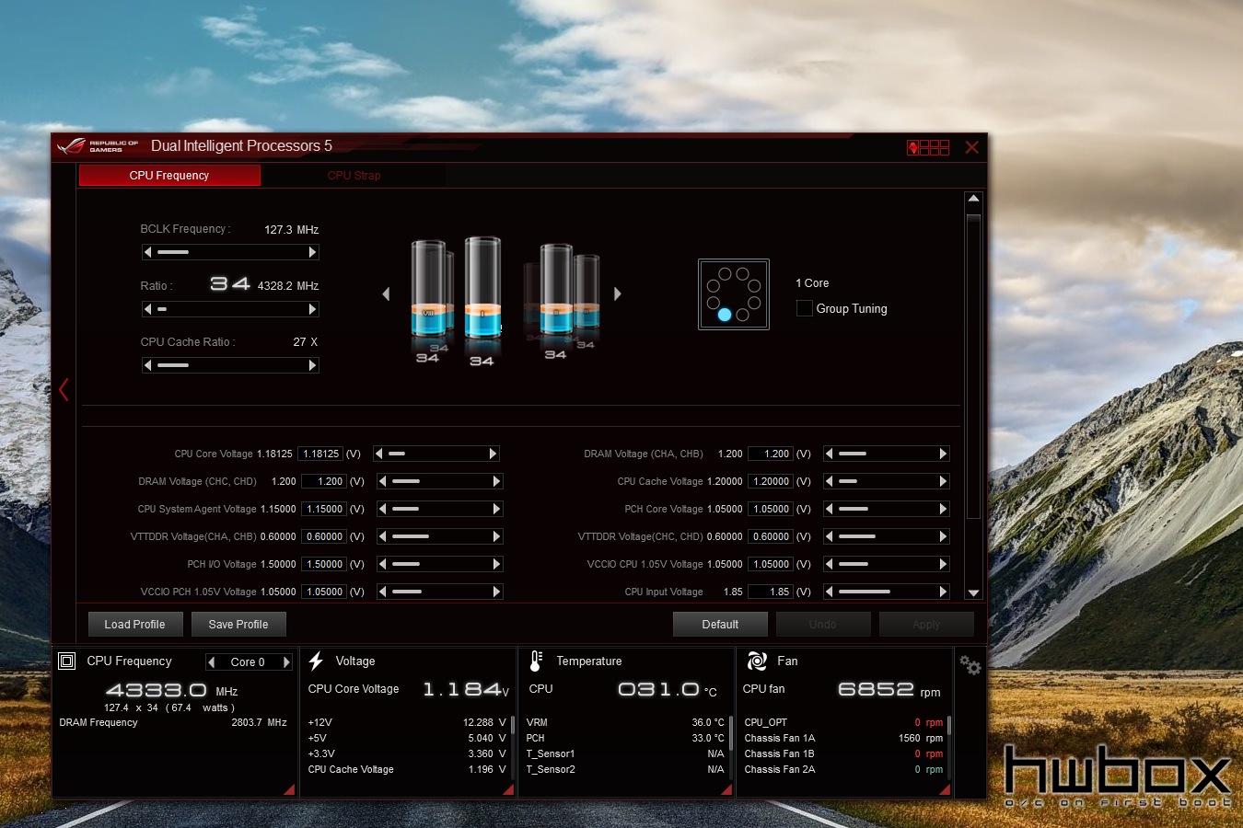Viewport: 1243px width, 828px height.
Task: Click the Temperature list small scrollbar
Action: click(x=731, y=732)
